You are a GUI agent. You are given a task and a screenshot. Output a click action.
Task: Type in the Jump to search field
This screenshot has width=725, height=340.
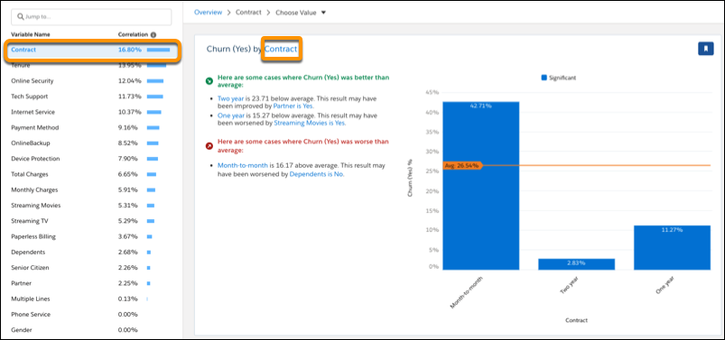pyautogui.click(x=91, y=16)
